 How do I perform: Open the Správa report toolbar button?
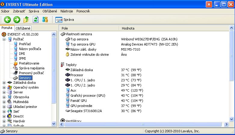coord(65,20)
